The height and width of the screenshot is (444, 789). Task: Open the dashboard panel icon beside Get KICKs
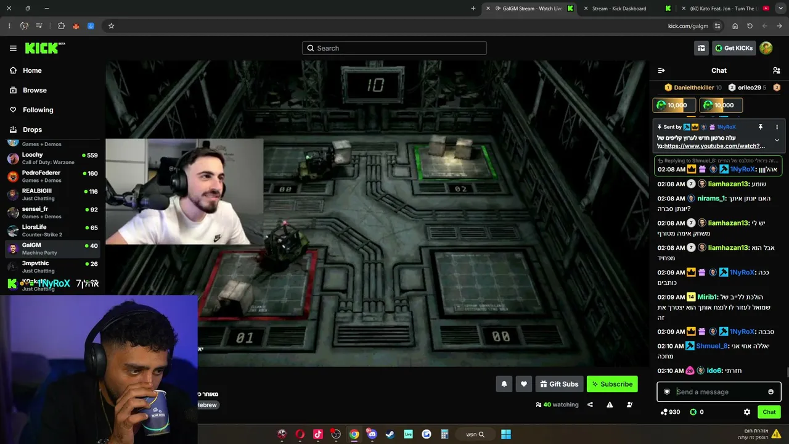point(701,48)
